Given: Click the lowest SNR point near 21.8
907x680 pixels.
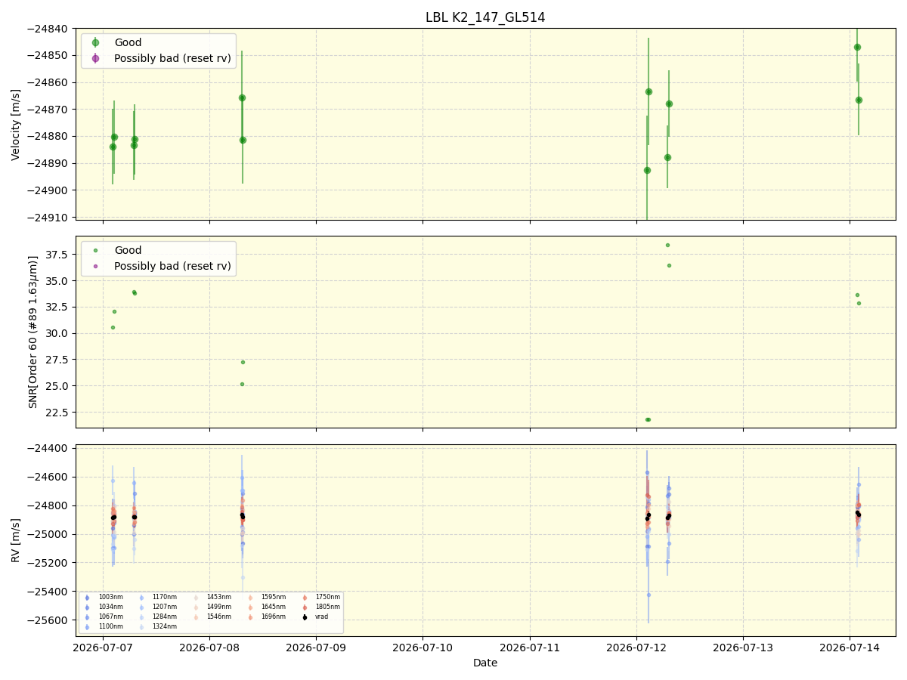Looking at the screenshot, I should point(648,419).
